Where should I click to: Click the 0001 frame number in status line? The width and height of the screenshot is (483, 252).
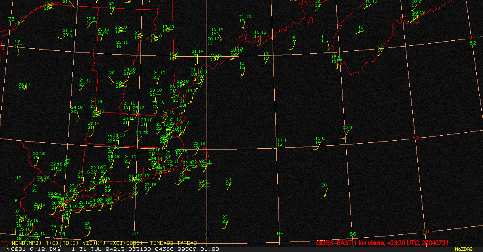pyautogui.click(x=18, y=249)
